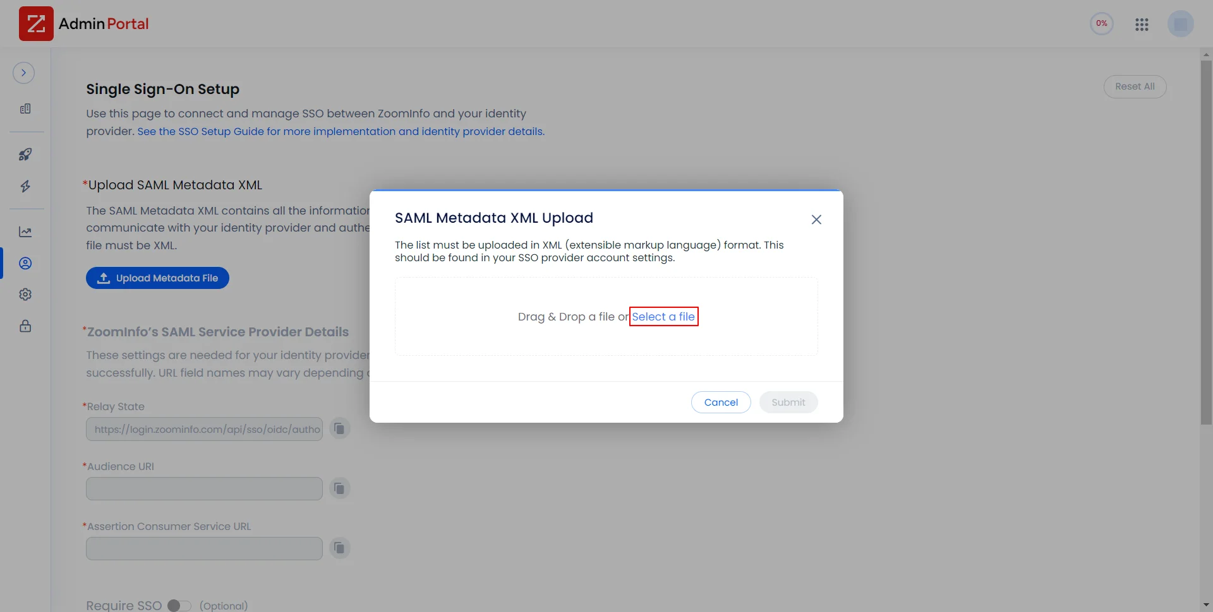This screenshot has width=1213, height=612.
Task: Click the Upload Metadata File button
Action: point(157,278)
